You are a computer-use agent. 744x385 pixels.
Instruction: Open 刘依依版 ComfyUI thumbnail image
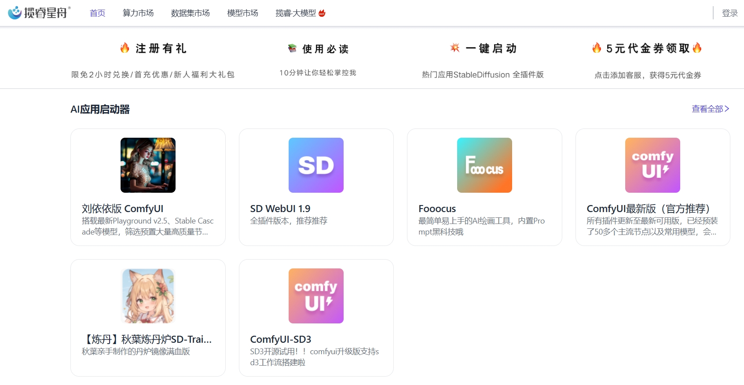coord(148,165)
